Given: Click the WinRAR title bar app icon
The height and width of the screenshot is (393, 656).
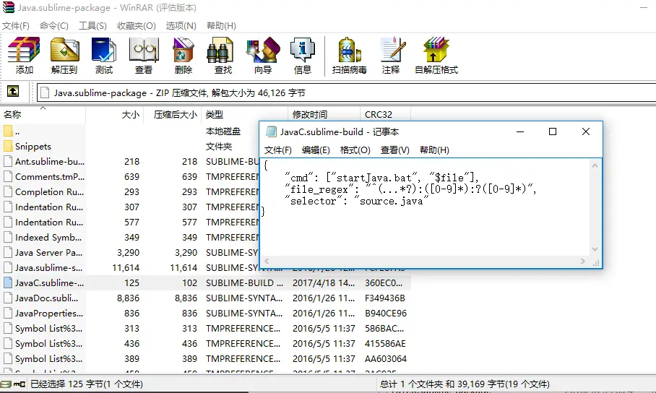Looking at the screenshot, I should [9, 7].
